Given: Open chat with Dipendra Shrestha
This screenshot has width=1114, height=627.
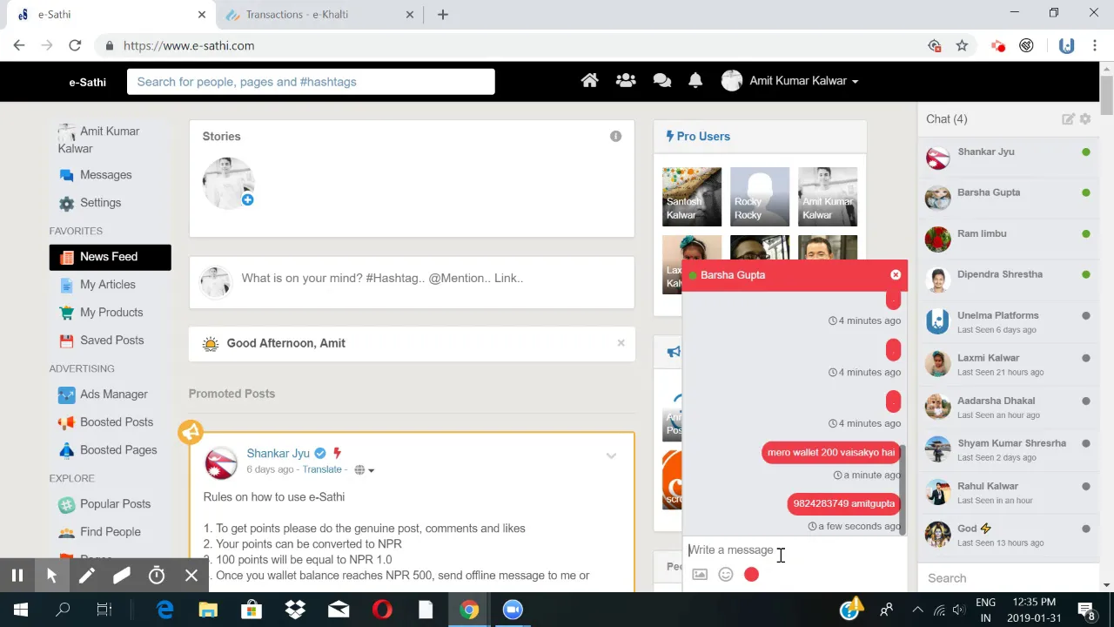Looking at the screenshot, I should click(x=1008, y=280).
